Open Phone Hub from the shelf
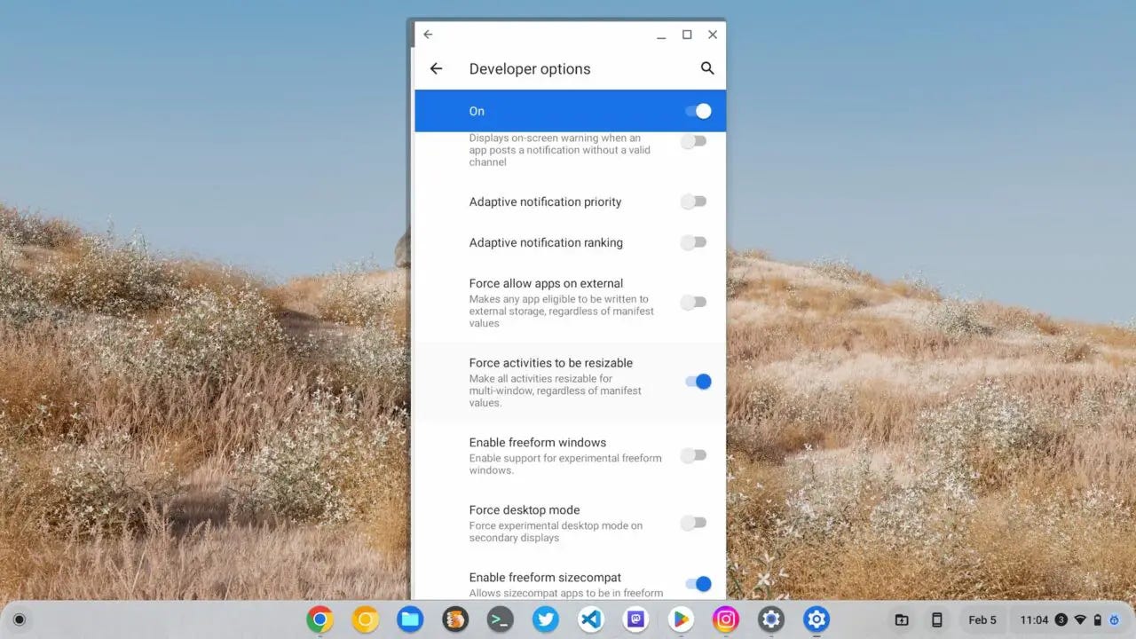1136x639 pixels. [x=936, y=619]
